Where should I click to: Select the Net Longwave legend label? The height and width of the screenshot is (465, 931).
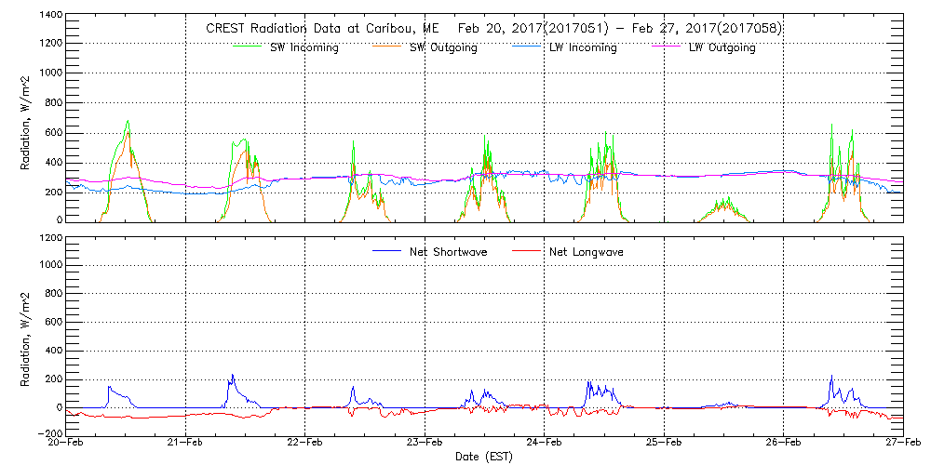pyautogui.click(x=587, y=252)
